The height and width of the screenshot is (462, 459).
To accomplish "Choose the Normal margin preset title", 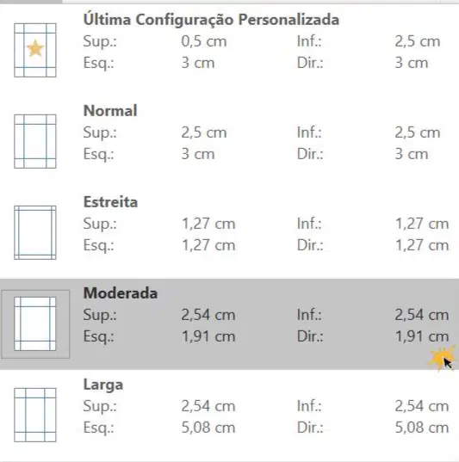I will (x=110, y=111).
